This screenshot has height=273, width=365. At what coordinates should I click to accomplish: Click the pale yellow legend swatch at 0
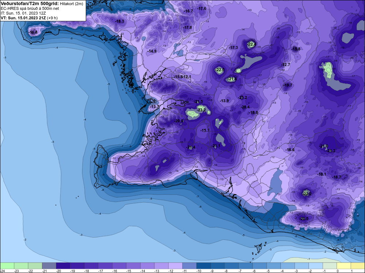tap(343, 266)
